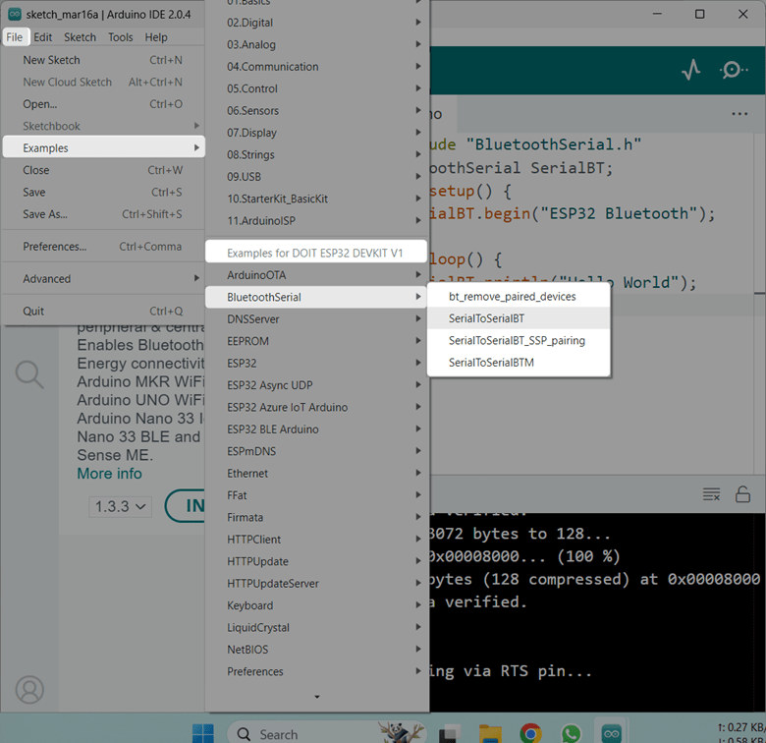Expand the 04.Communication examples submenu
766x743 pixels.
(x=316, y=67)
